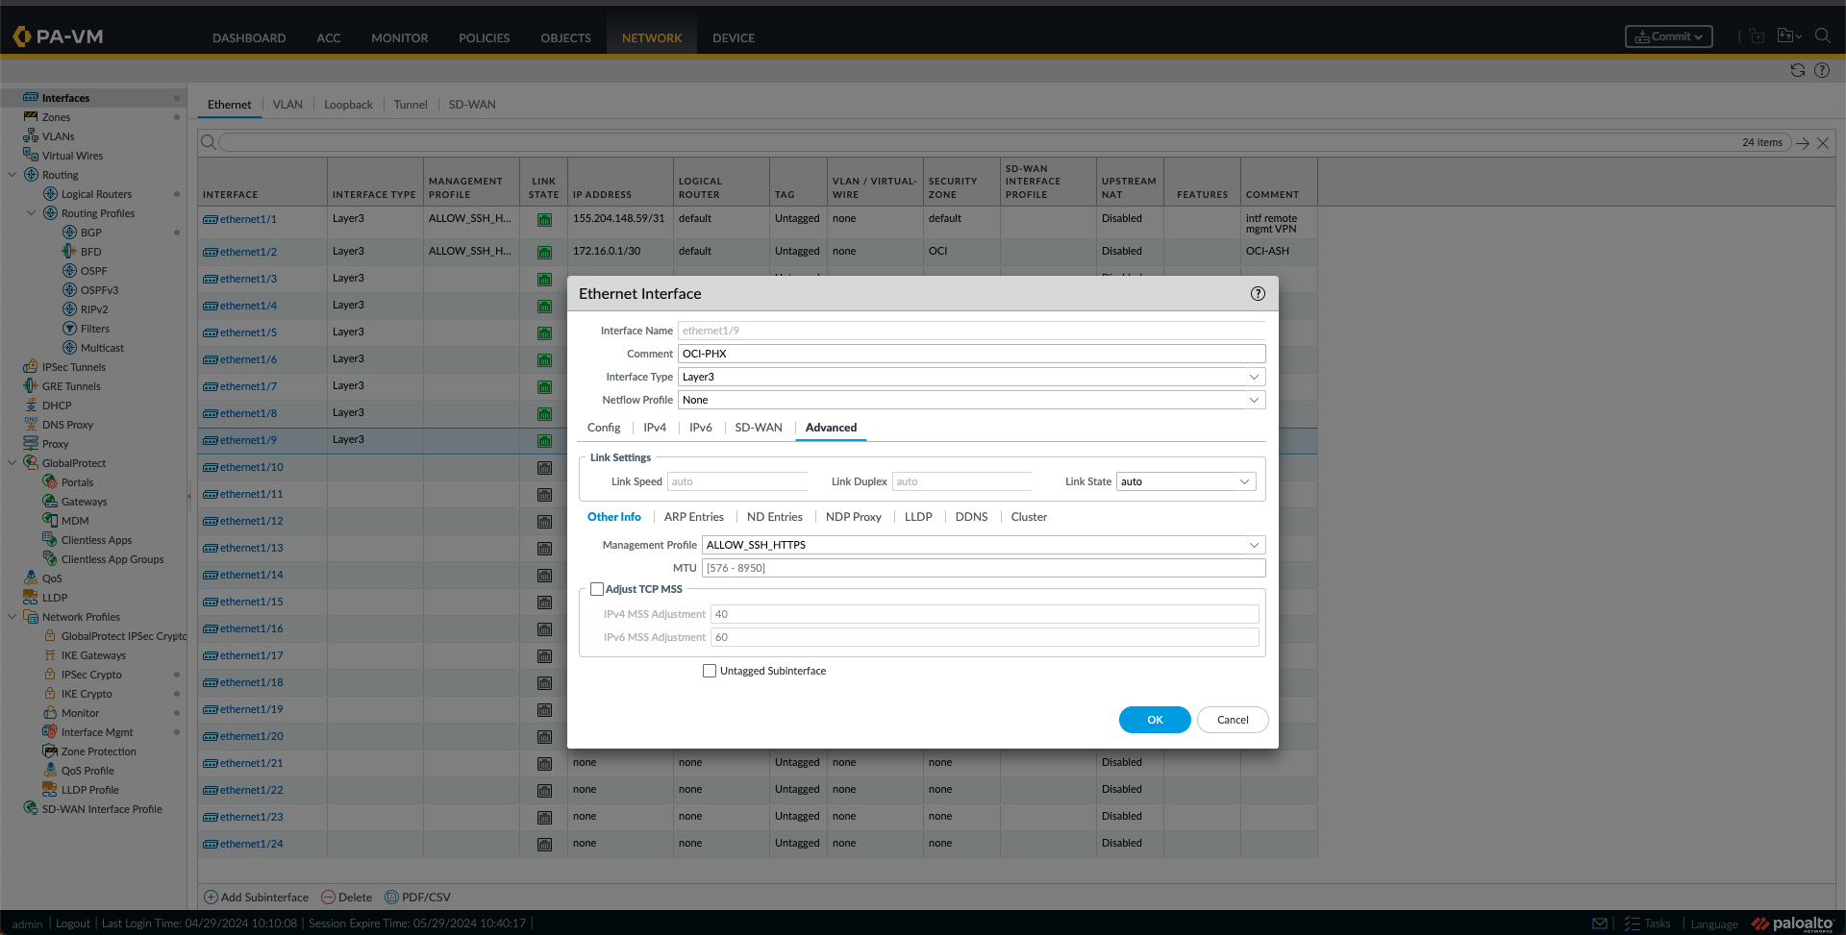
Task: Switch to the IPv6 tab in the dialog
Action: click(700, 427)
